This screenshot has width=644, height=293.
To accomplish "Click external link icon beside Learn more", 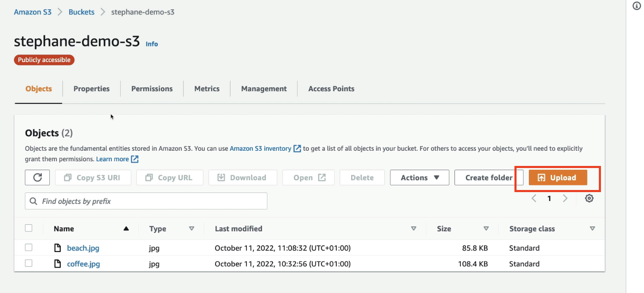I will pos(135,159).
